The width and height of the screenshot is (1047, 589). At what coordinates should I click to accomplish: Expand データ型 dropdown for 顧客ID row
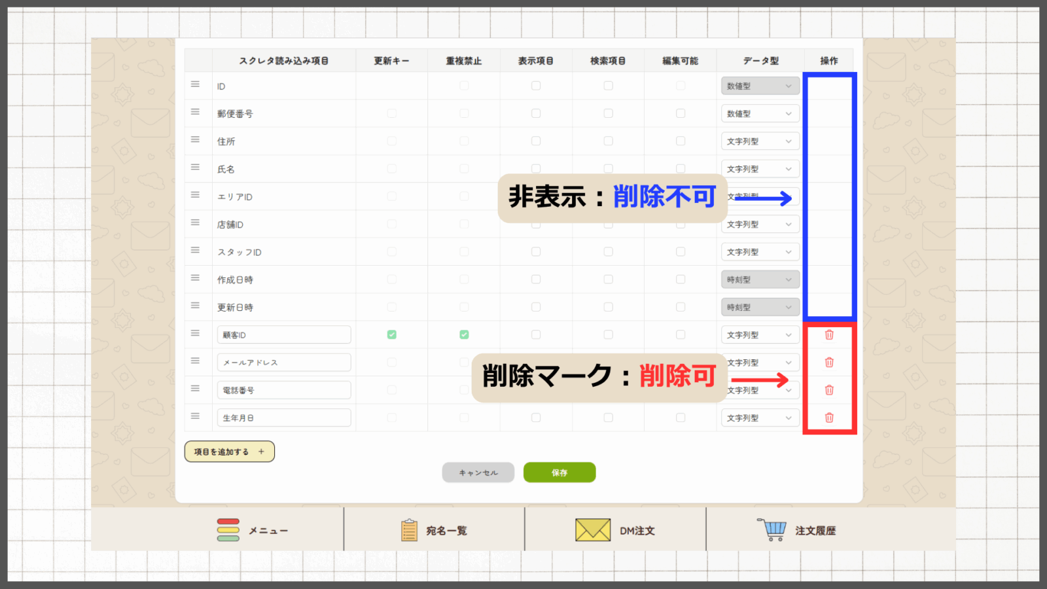pos(760,335)
